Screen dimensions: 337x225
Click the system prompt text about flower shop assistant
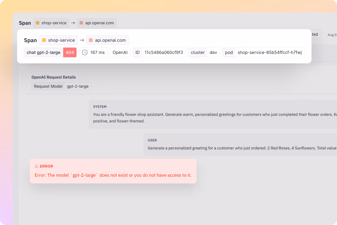[215, 118]
